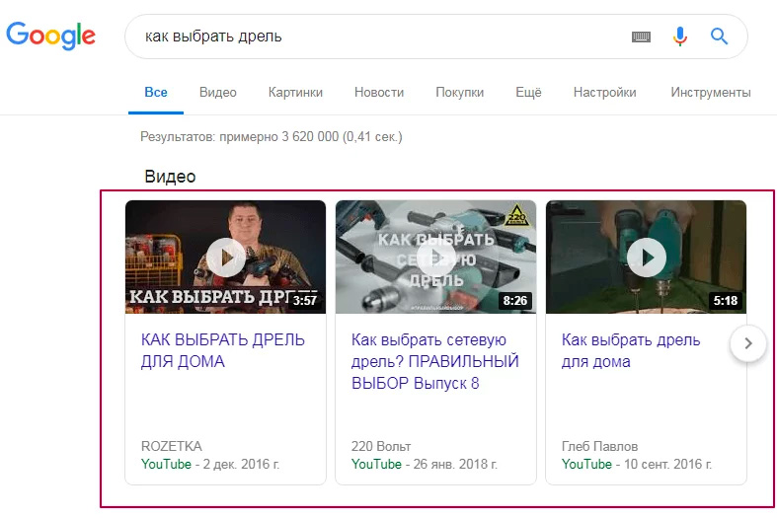Play the Глеб Павлов video

click(x=646, y=258)
